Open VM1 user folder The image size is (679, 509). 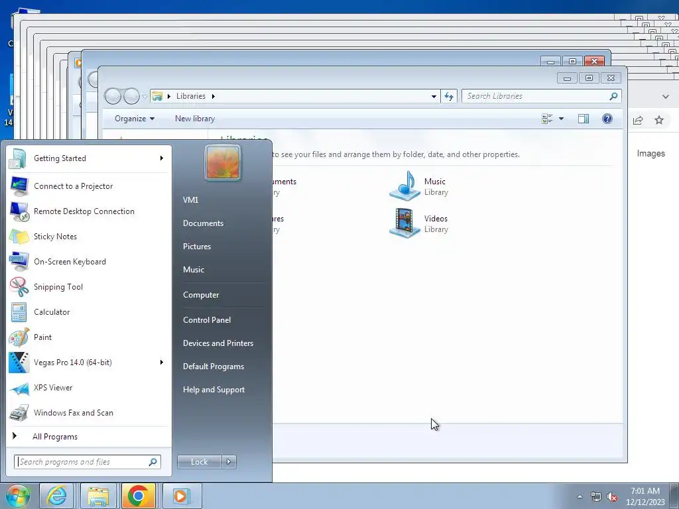tap(190, 200)
